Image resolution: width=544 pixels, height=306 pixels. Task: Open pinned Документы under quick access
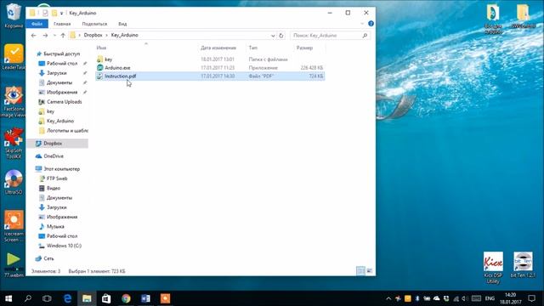click(59, 82)
